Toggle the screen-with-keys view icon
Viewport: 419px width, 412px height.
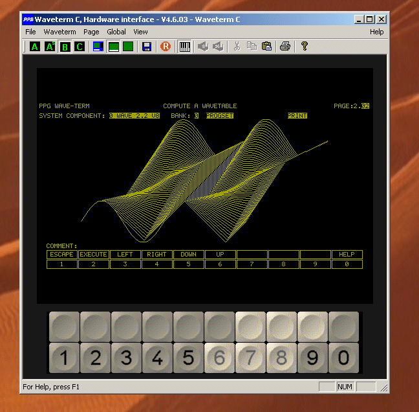(114, 47)
